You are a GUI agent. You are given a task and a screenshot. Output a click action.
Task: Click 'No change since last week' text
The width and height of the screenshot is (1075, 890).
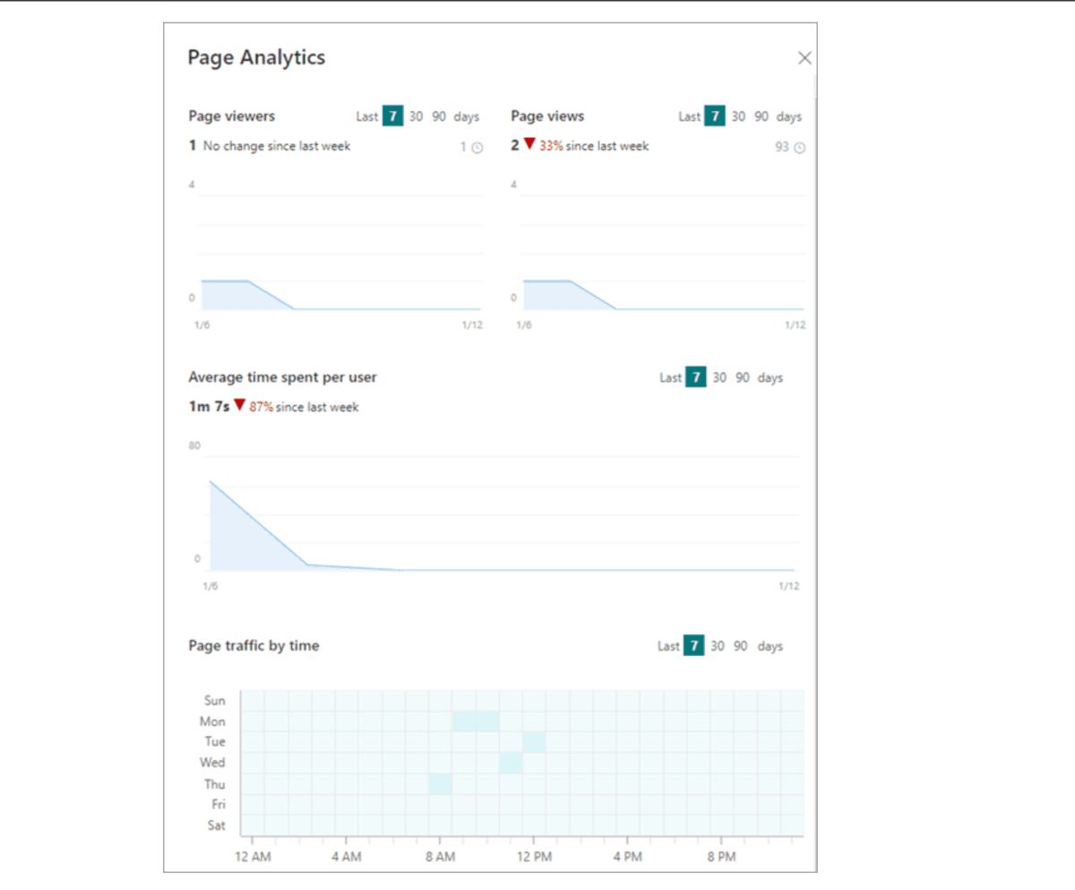coord(277,146)
